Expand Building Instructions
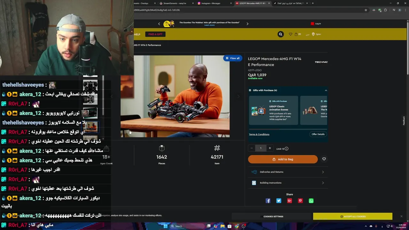This screenshot has width=409, height=230. 288,183
